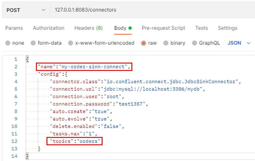Click the "config" key on line 3
The image size is (255, 161).
pyautogui.click(x=50, y=74)
